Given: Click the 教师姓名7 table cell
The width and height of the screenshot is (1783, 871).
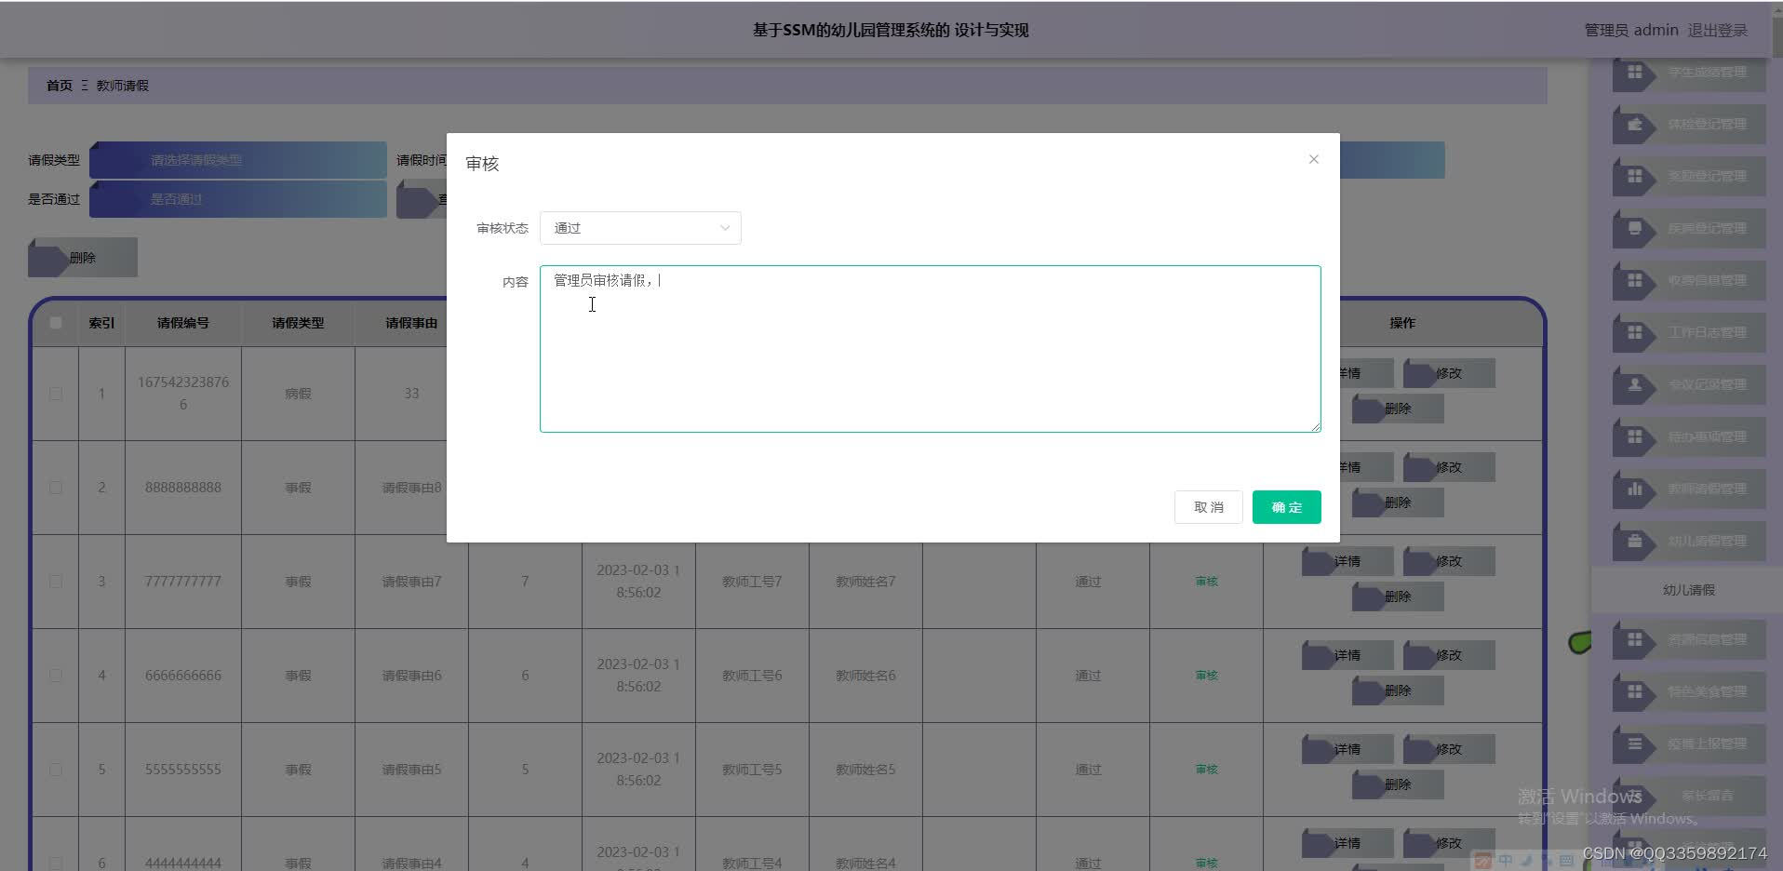Looking at the screenshot, I should point(865,582).
